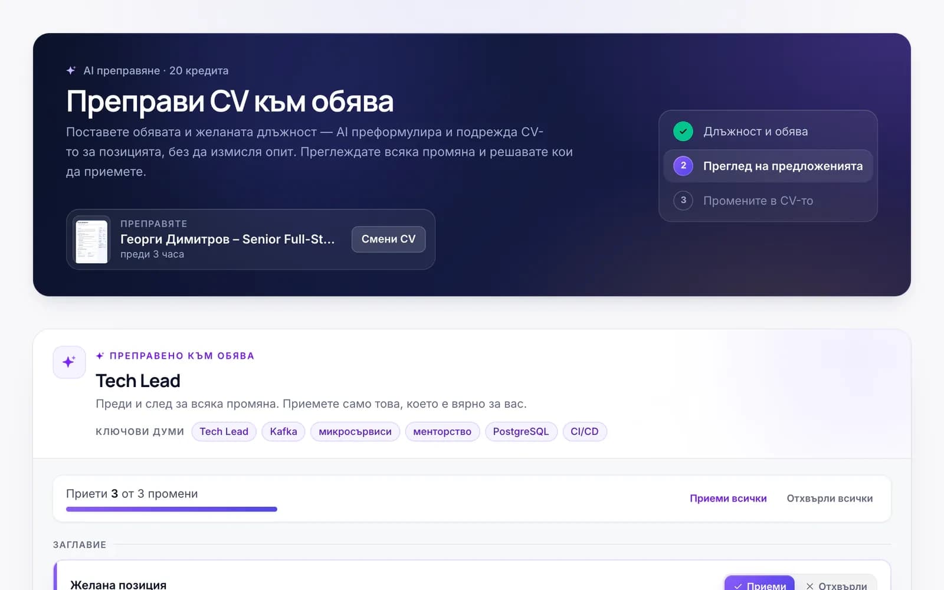Click the Желана позиция label

(x=119, y=585)
